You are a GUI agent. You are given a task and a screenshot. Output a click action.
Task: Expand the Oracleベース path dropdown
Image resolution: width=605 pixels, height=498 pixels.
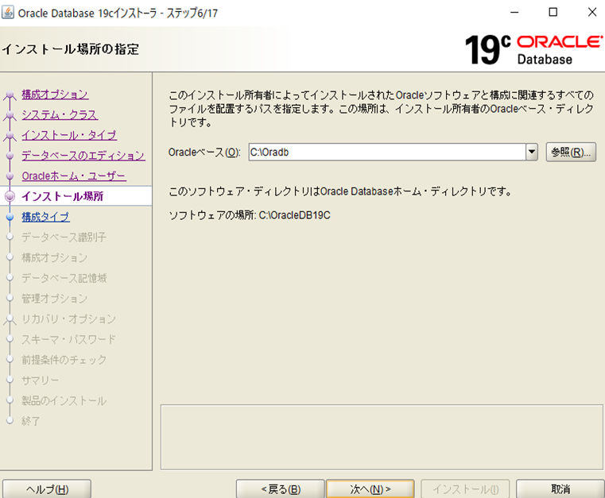click(532, 152)
